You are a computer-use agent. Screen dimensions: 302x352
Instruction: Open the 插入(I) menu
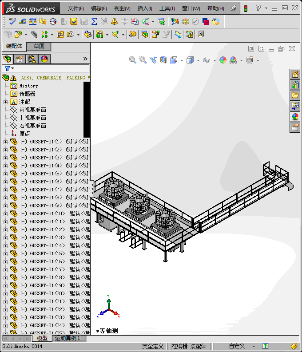[x=145, y=8]
